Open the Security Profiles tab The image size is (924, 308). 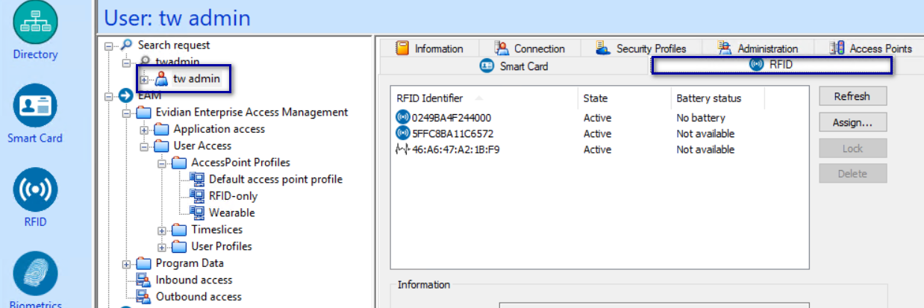pyautogui.click(x=641, y=48)
